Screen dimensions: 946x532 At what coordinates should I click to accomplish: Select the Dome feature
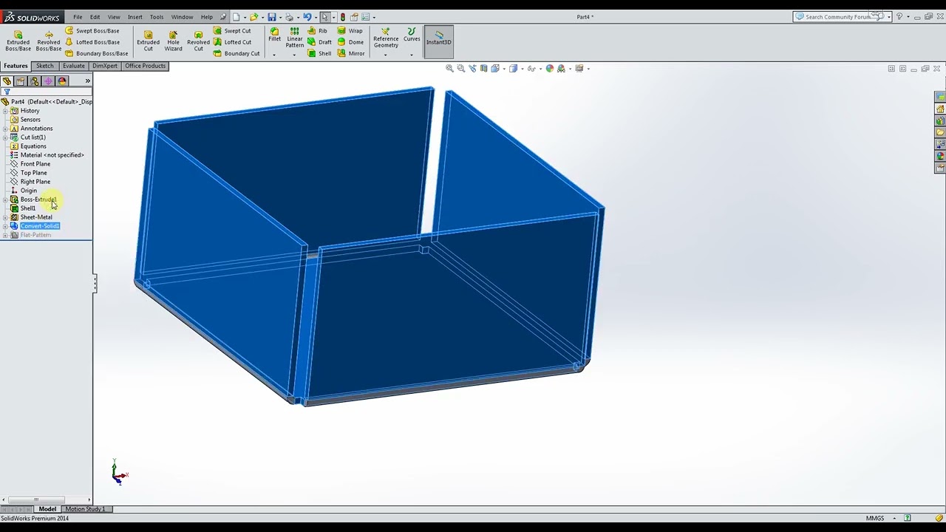coord(350,42)
